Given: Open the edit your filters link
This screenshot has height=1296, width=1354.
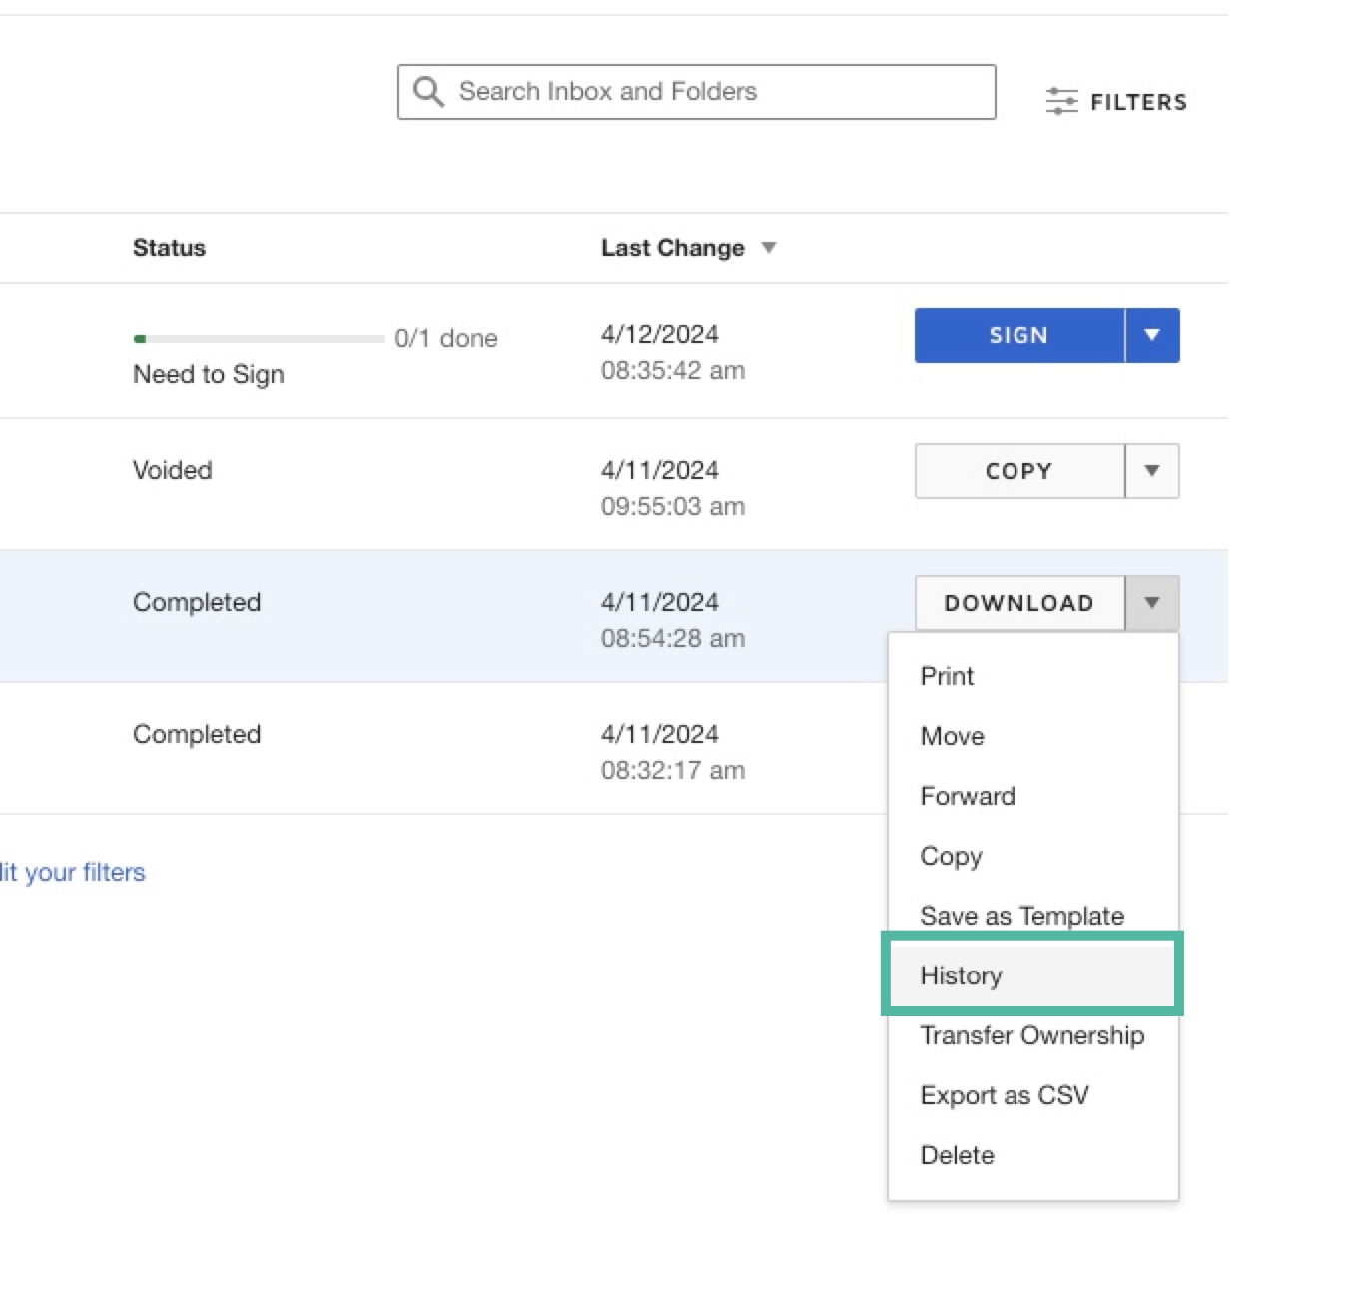Looking at the screenshot, I should click(x=72, y=872).
